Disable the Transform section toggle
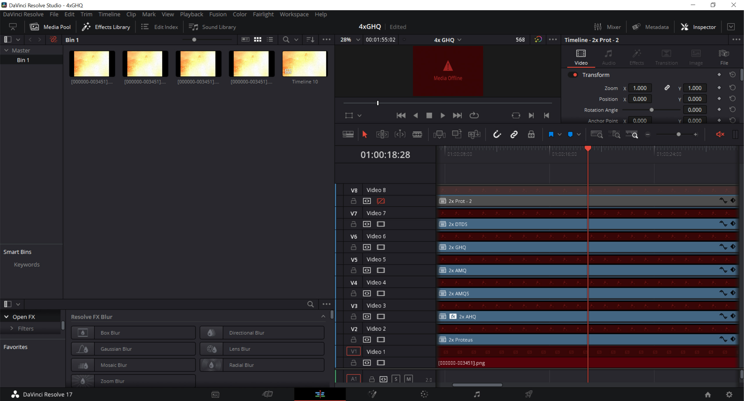The width and height of the screenshot is (744, 401). pos(573,75)
